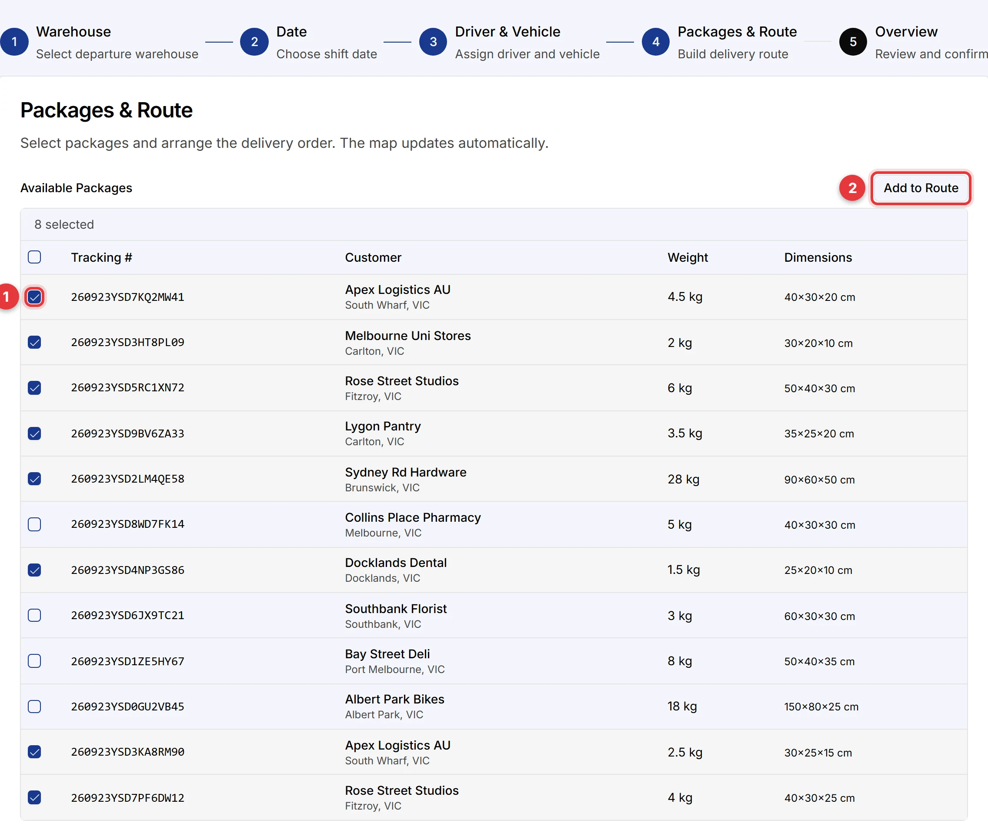988x840 pixels.
Task: Click tracking number 260923YSD0GU2VB45
Action: point(127,707)
